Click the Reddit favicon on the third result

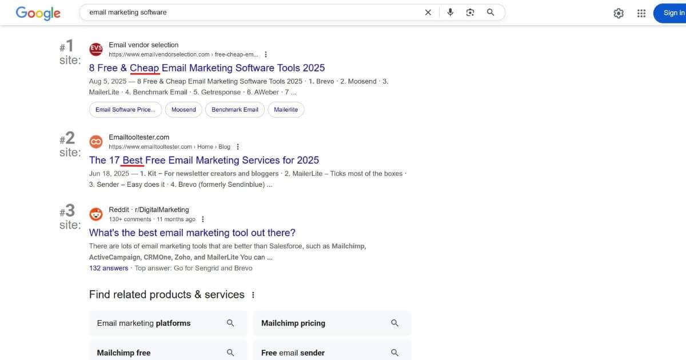95,214
